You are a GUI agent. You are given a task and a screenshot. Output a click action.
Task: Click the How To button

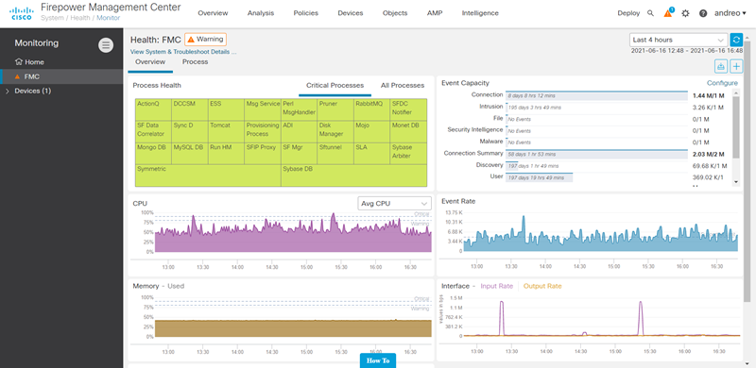(x=378, y=360)
